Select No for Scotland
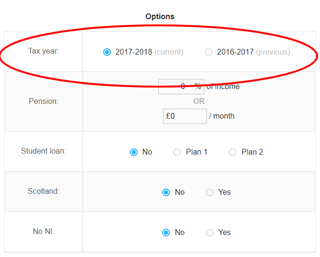 click(x=166, y=192)
